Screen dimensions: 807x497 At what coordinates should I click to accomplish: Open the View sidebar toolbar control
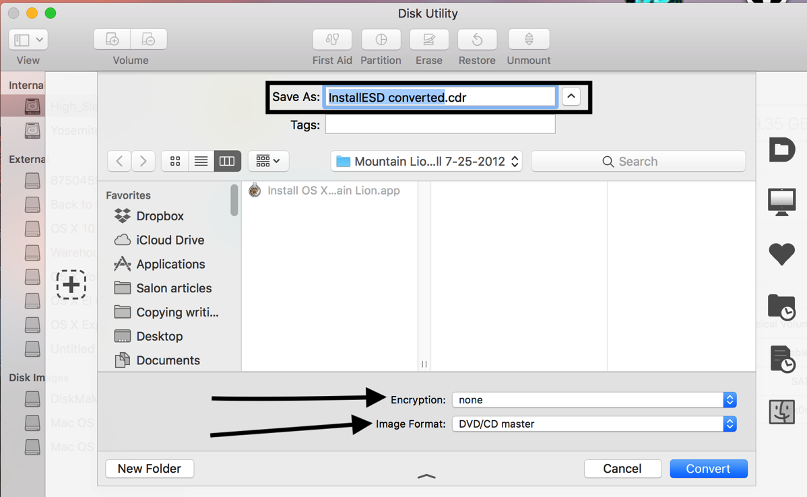(28, 40)
